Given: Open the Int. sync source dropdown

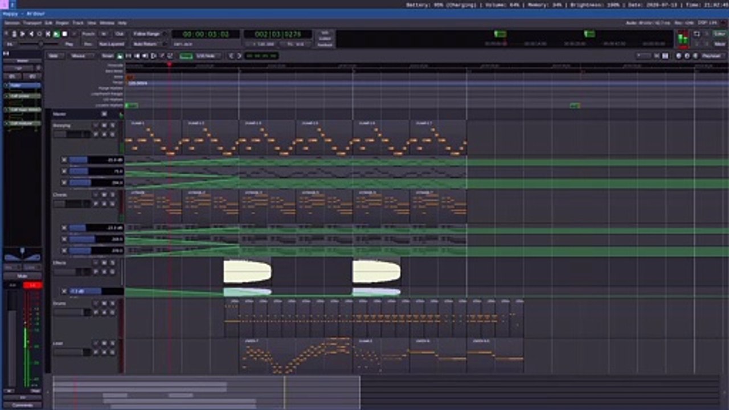Looking at the screenshot, I should click(x=10, y=44).
